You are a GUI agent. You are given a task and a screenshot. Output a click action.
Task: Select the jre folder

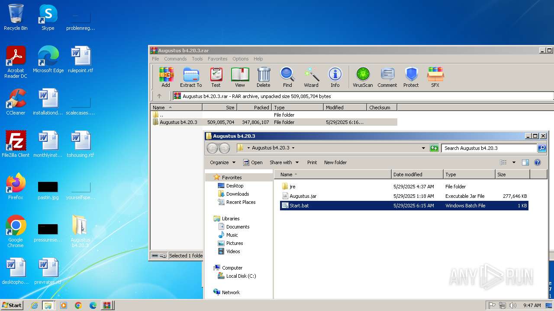click(x=404, y=187)
